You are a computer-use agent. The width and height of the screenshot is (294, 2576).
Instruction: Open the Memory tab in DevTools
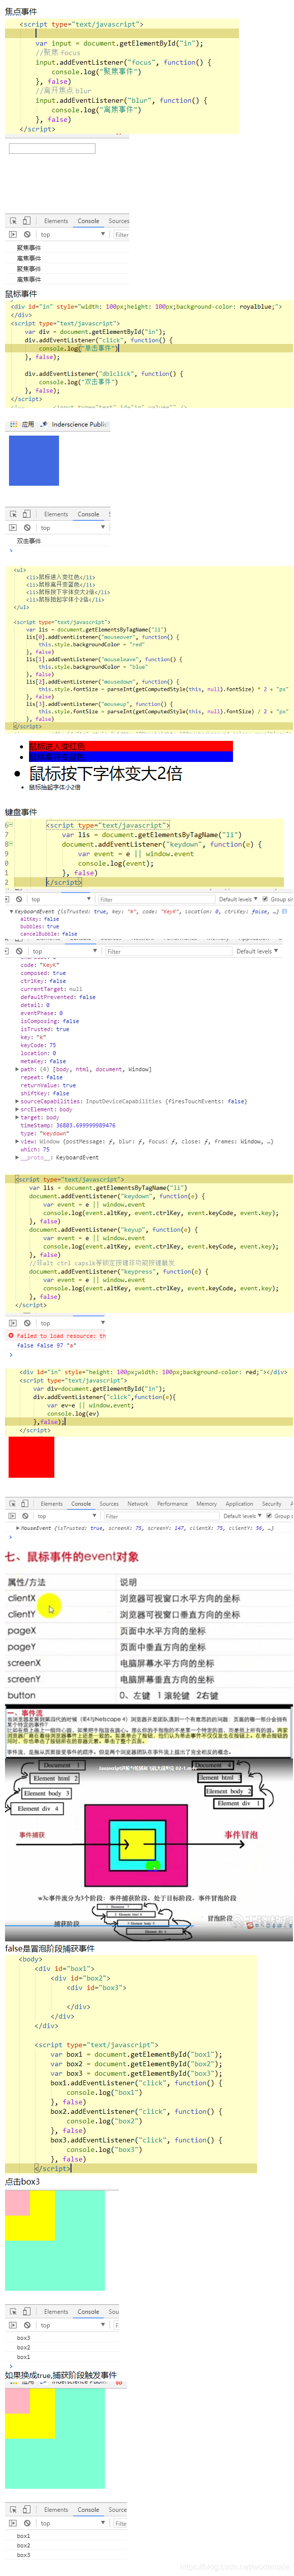coord(206,1503)
